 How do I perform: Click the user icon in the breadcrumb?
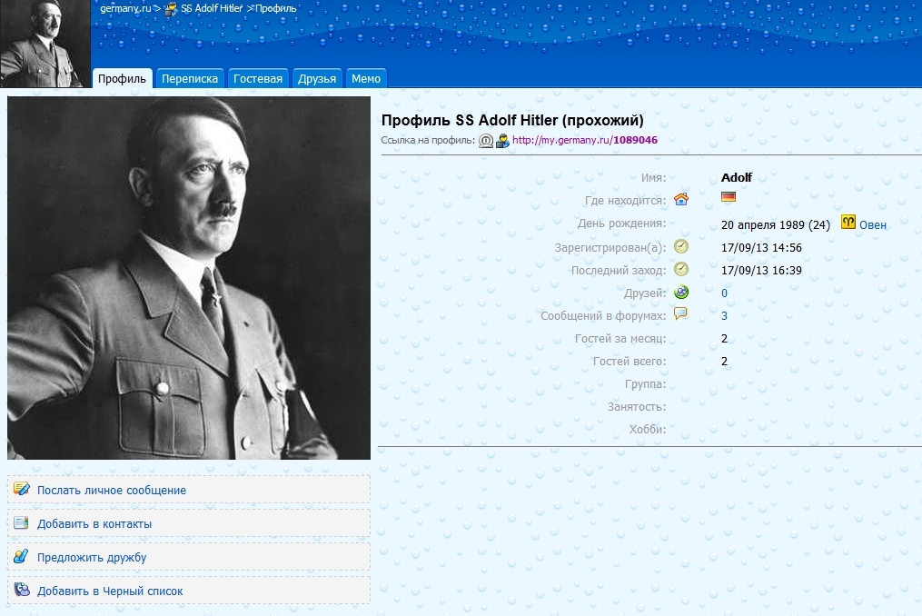pos(170,8)
